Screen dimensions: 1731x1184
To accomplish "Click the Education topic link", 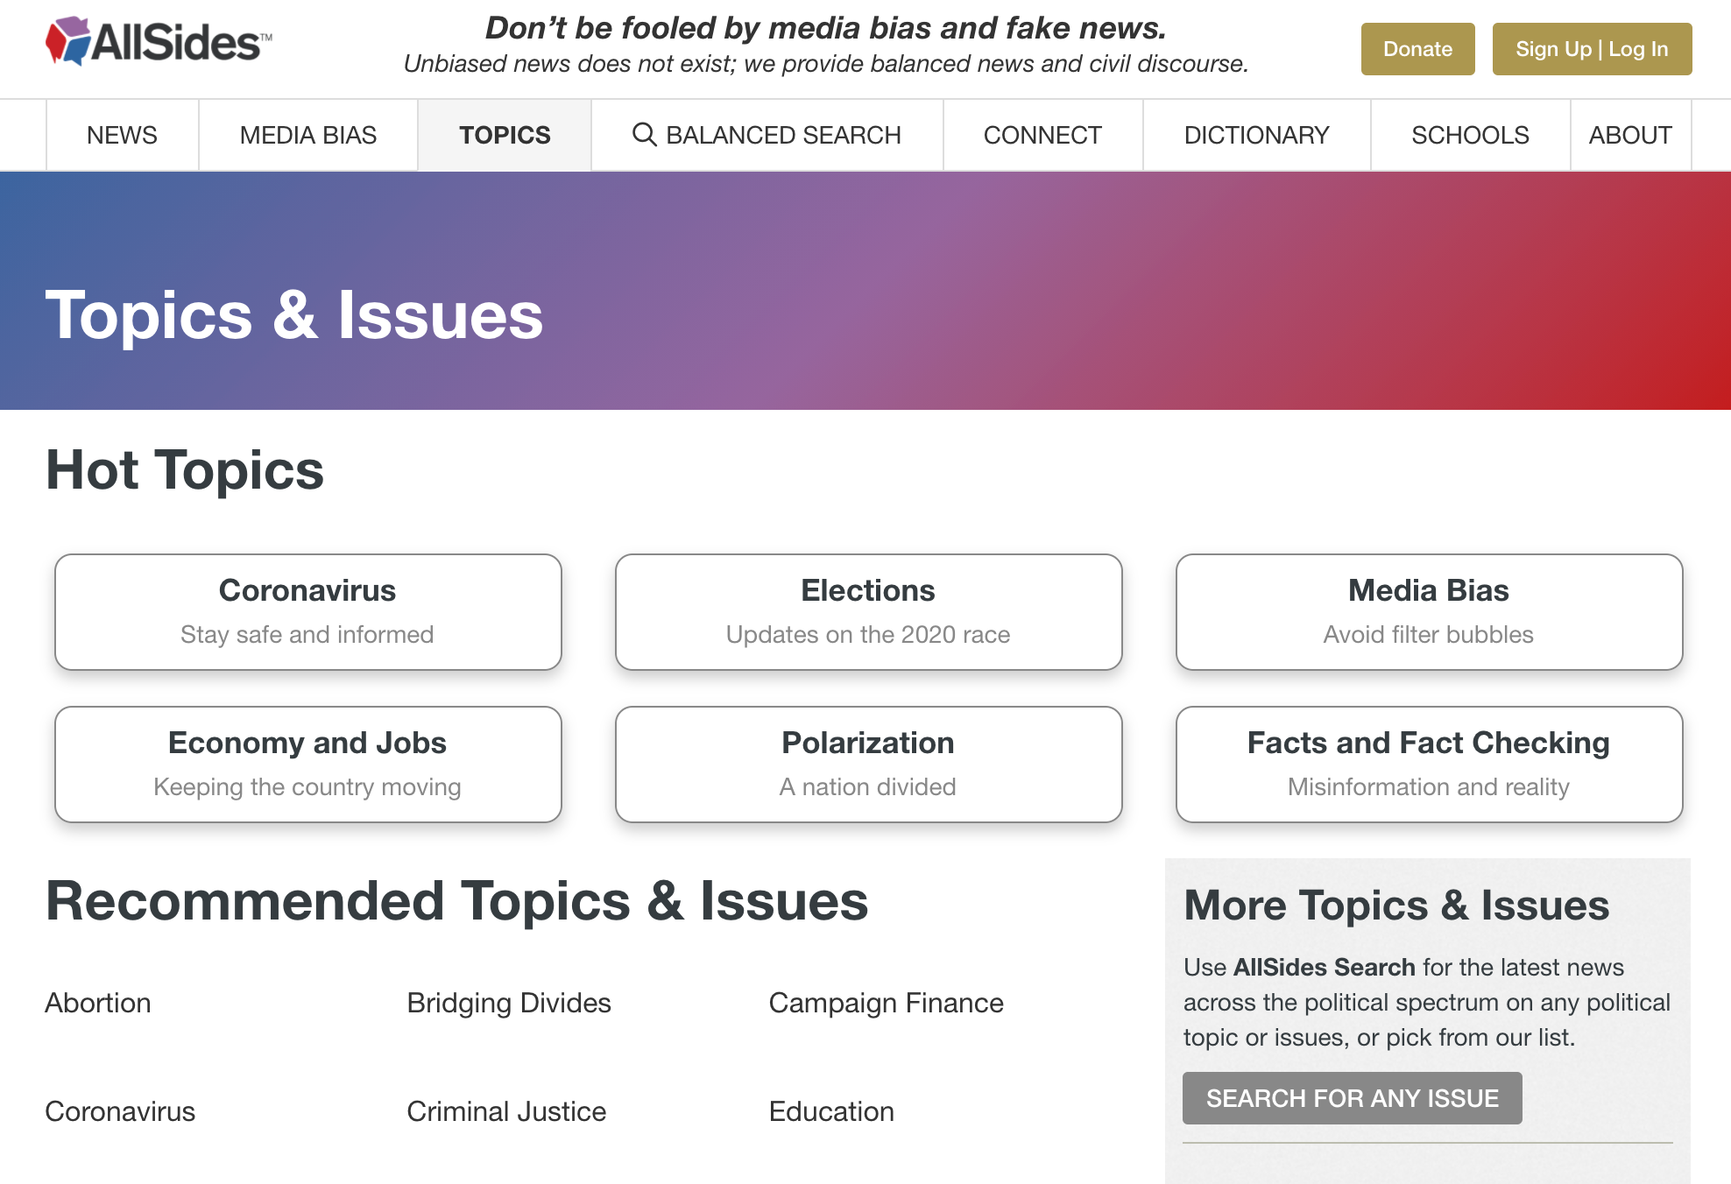I will click(831, 1111).
